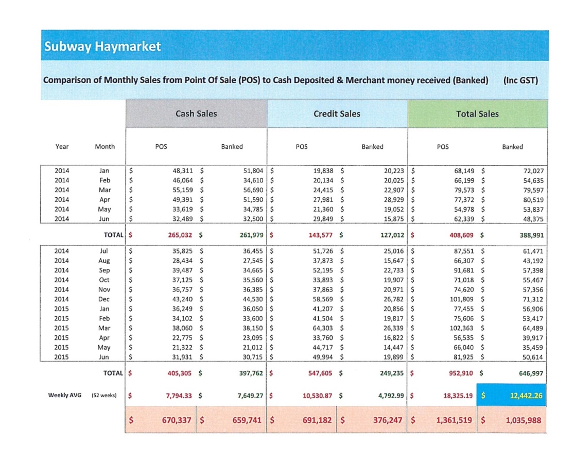Click the "(52 weeks)" note
This screenshot has width=573, height=462.
(x=104, y=396)
